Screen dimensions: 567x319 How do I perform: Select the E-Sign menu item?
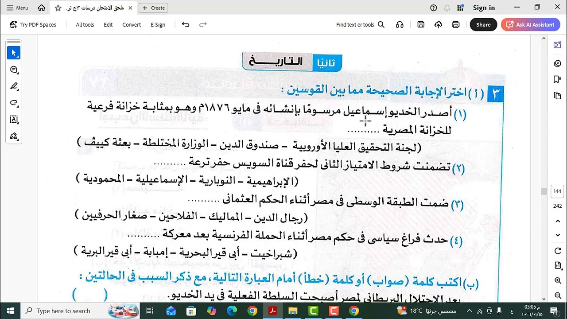(158, 25)
